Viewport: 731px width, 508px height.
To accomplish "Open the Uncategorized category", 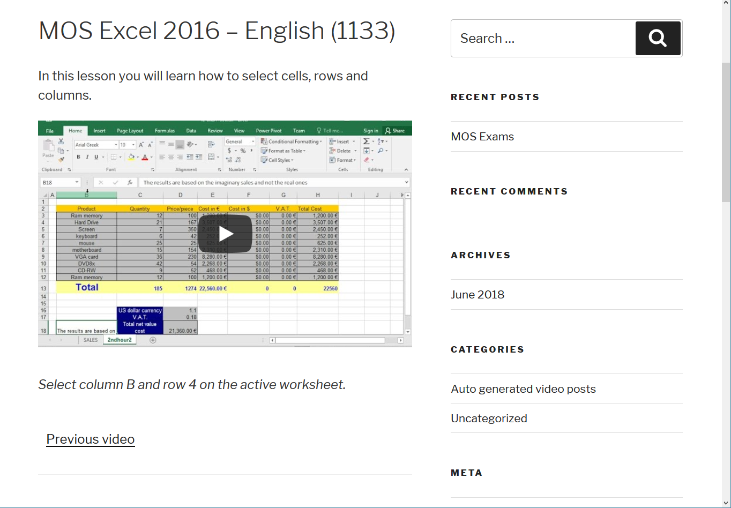I will tap(489, 419).
